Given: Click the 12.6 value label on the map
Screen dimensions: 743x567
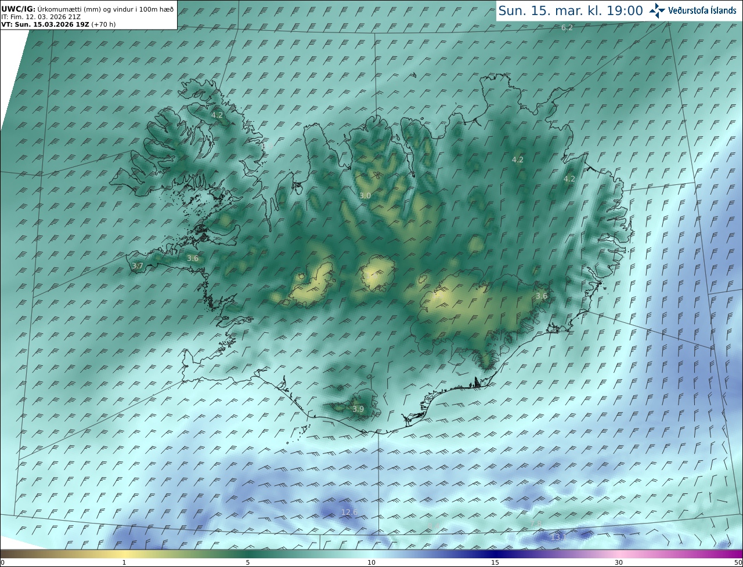Looking at the screenshot, I should point(349,512).
